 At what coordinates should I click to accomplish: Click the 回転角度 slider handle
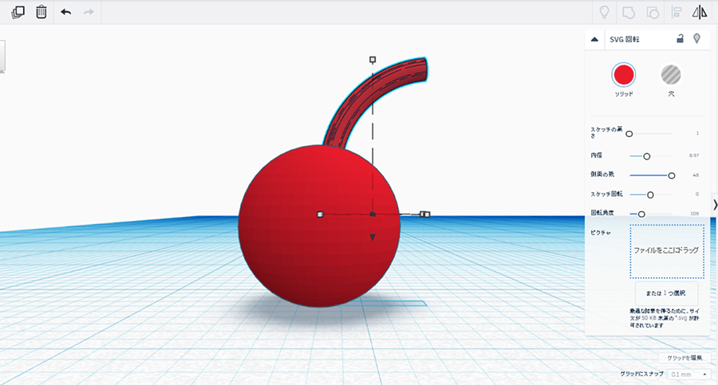[641, 214]
